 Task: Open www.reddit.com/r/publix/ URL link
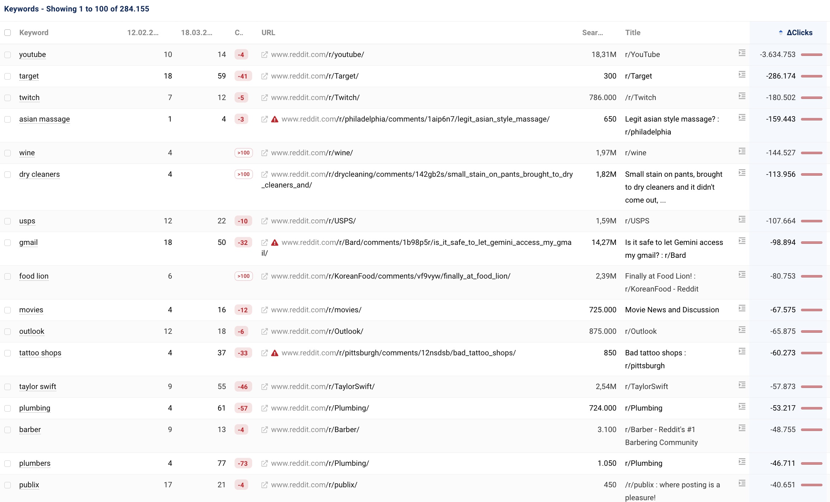[x=314, y=485]
